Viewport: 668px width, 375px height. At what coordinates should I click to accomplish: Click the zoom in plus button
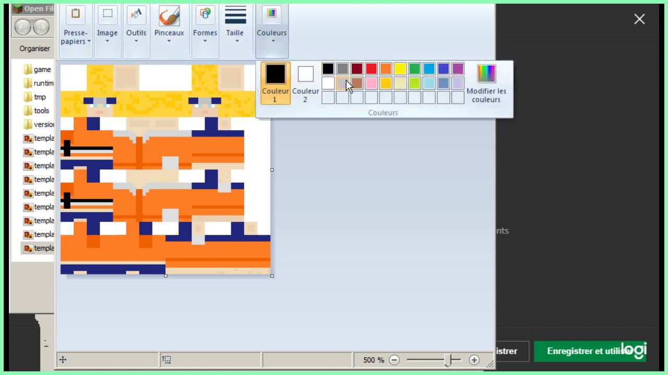[x=474, y=360]
